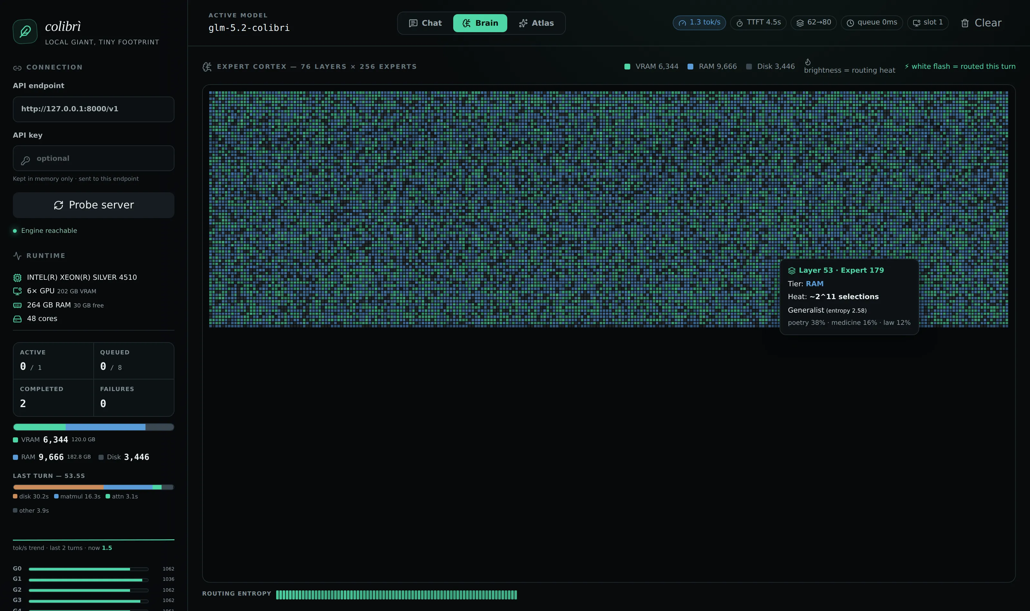
Task: Click the G0 GPU usage bar
Action: tap(88, 569)
